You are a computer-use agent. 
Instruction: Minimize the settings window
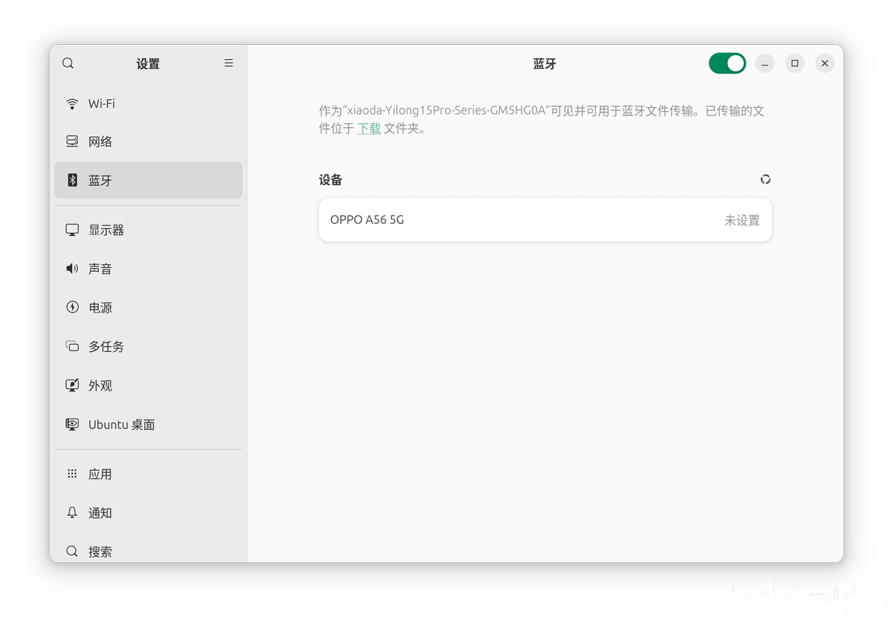[765, 63]
